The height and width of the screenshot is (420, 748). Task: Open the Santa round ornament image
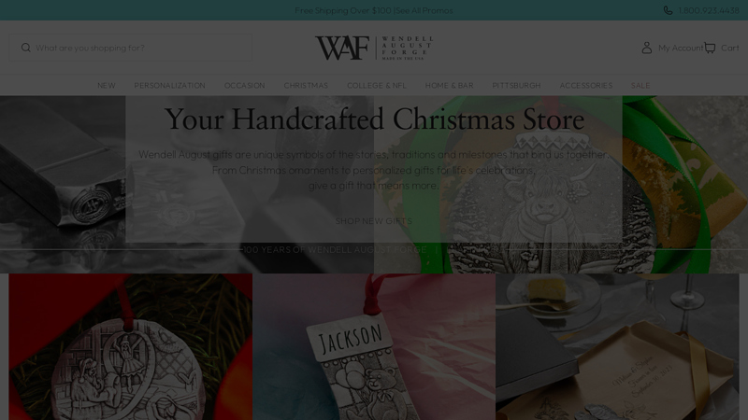(130, 346)
